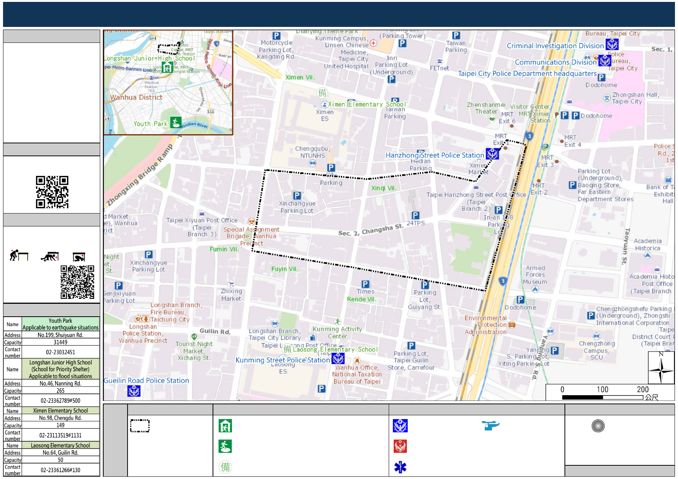Click the green running-person evacuation icon in legend
678x479 pixels.
(225, 446)
